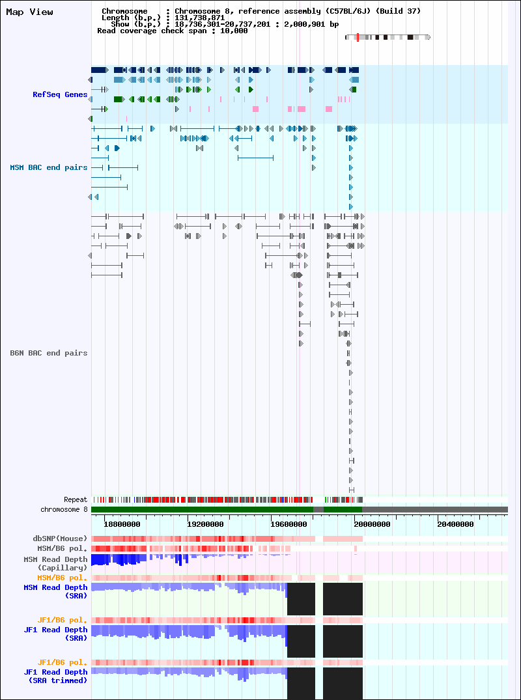
Task: Click the chromosome 8 ideogram overview
Action: coord(387,38)
